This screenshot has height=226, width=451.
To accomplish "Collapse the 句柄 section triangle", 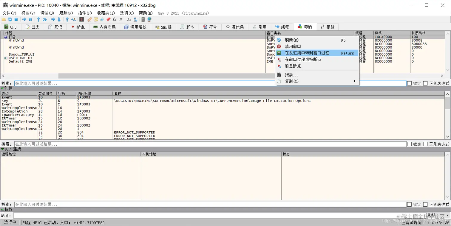I will point(2,88).
